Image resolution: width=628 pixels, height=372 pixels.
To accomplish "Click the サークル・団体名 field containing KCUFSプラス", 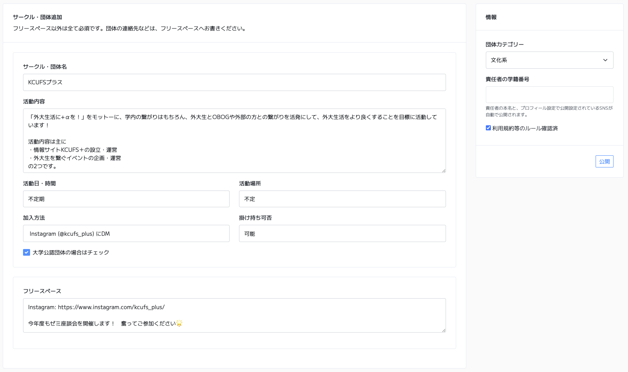I will (x=234, y=82).
